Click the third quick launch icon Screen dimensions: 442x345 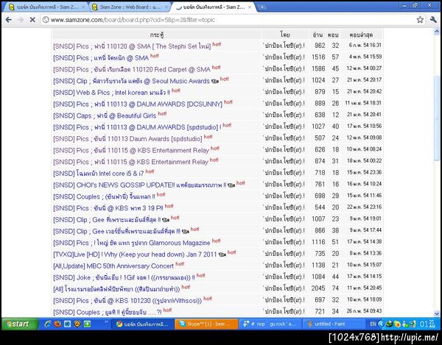[67, 324]
